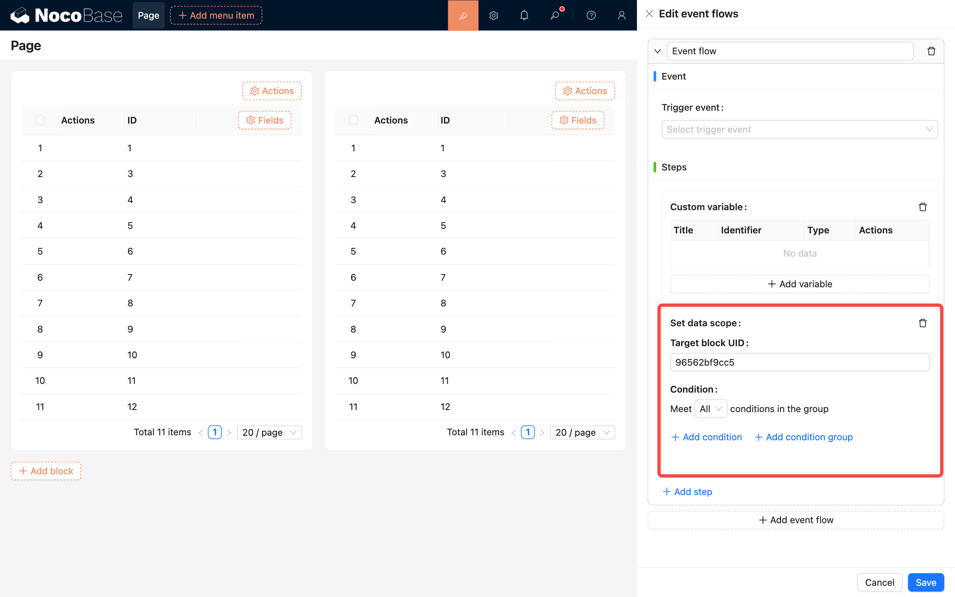The image size is (955, 597).
Task: Delete the Event flow with trash icon
Action: point(931,51)
